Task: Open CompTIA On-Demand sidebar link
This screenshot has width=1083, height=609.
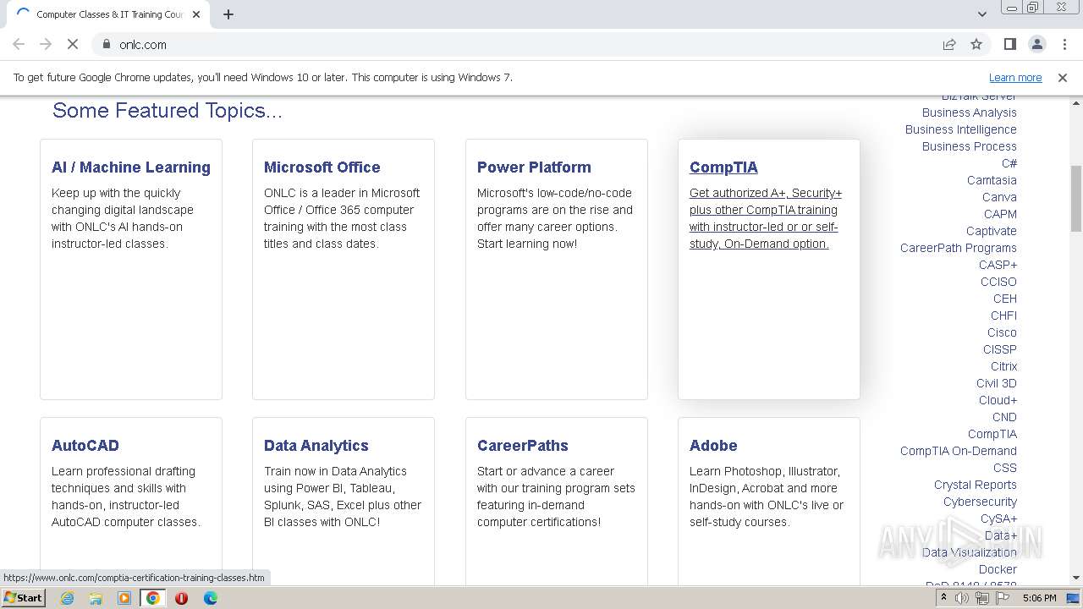Action: (x=959, y=451)
